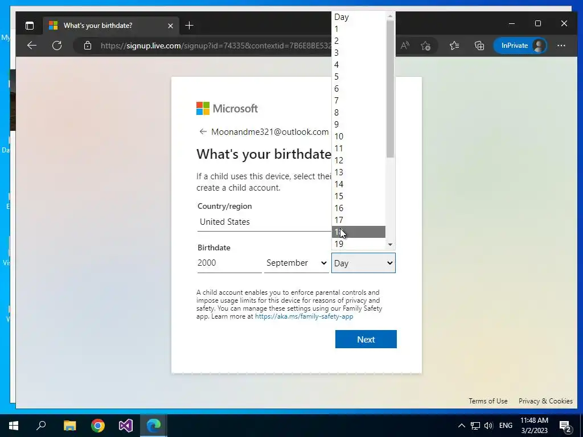The height and width of the screenshot is (437, 583).
Task: View site information via the lock icon
Action: [87, 46]
